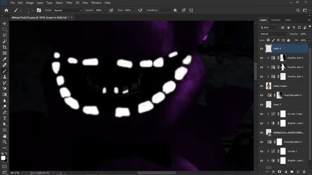Delete layer with trash icon
The width and height of the screenshot is (312, 175).
pos(304,172)
